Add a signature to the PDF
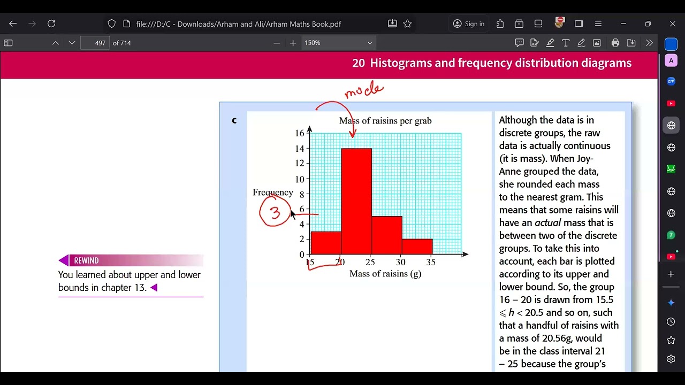This screenshot has height=385, width=685. 534,43
